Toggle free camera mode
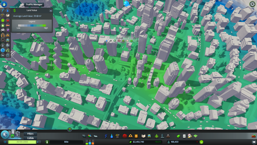This screenshot has height=145, width=257. (254, 142)
